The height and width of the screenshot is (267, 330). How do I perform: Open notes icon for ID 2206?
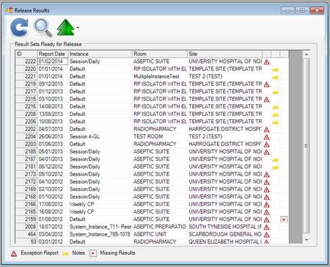point(275,123)
